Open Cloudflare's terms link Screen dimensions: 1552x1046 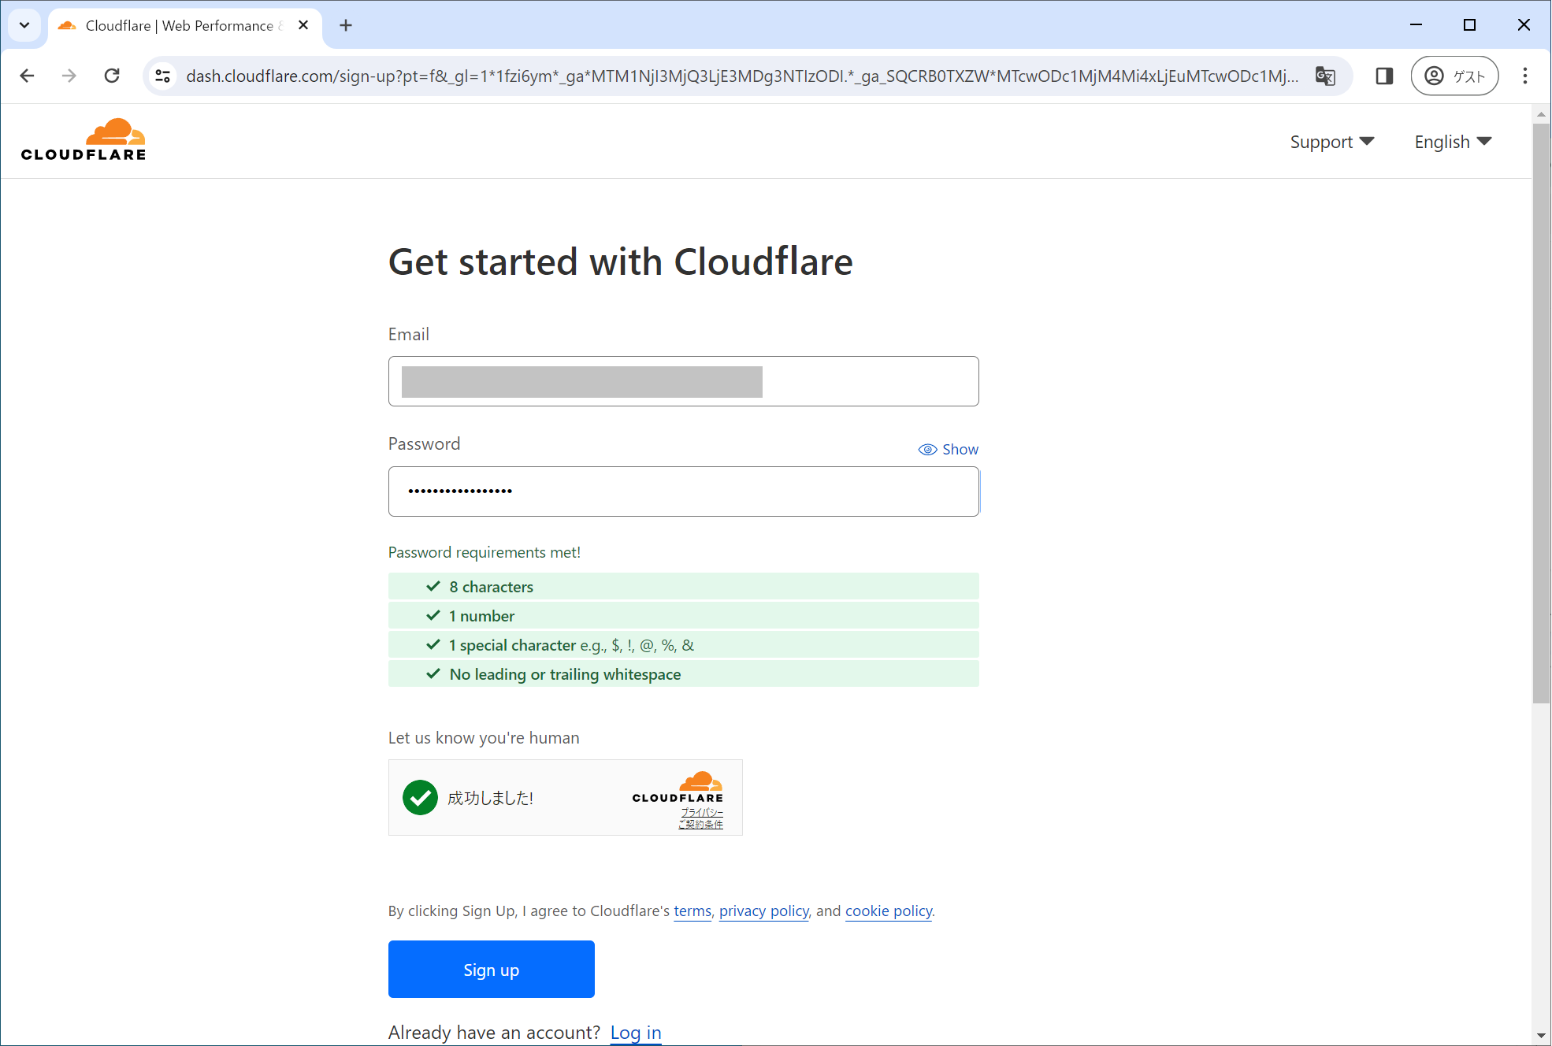tap(692, 911)
